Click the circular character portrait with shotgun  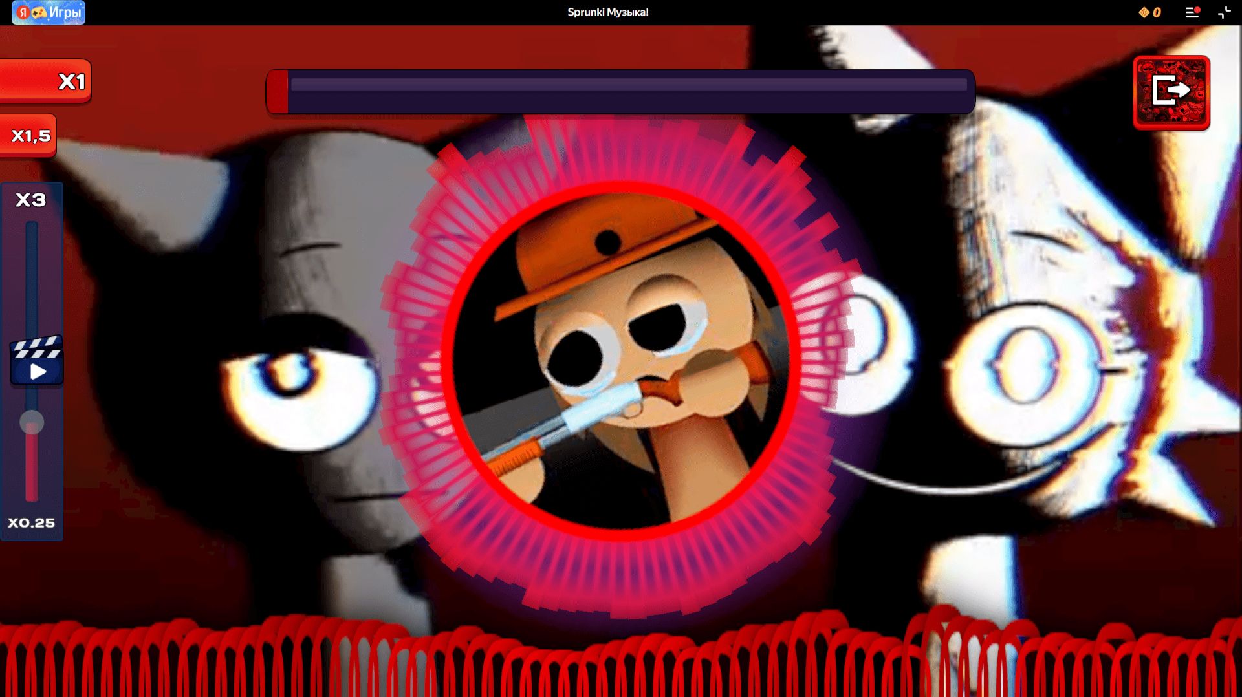point(621,360)
